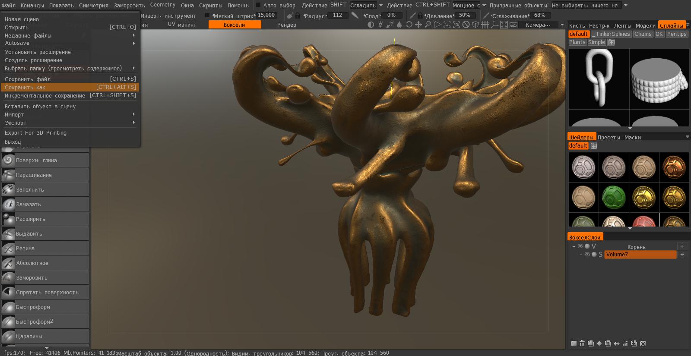691x356 pixels.
Task: Toggle visibility of the Корень layer
Action: (x=580, y=246)
